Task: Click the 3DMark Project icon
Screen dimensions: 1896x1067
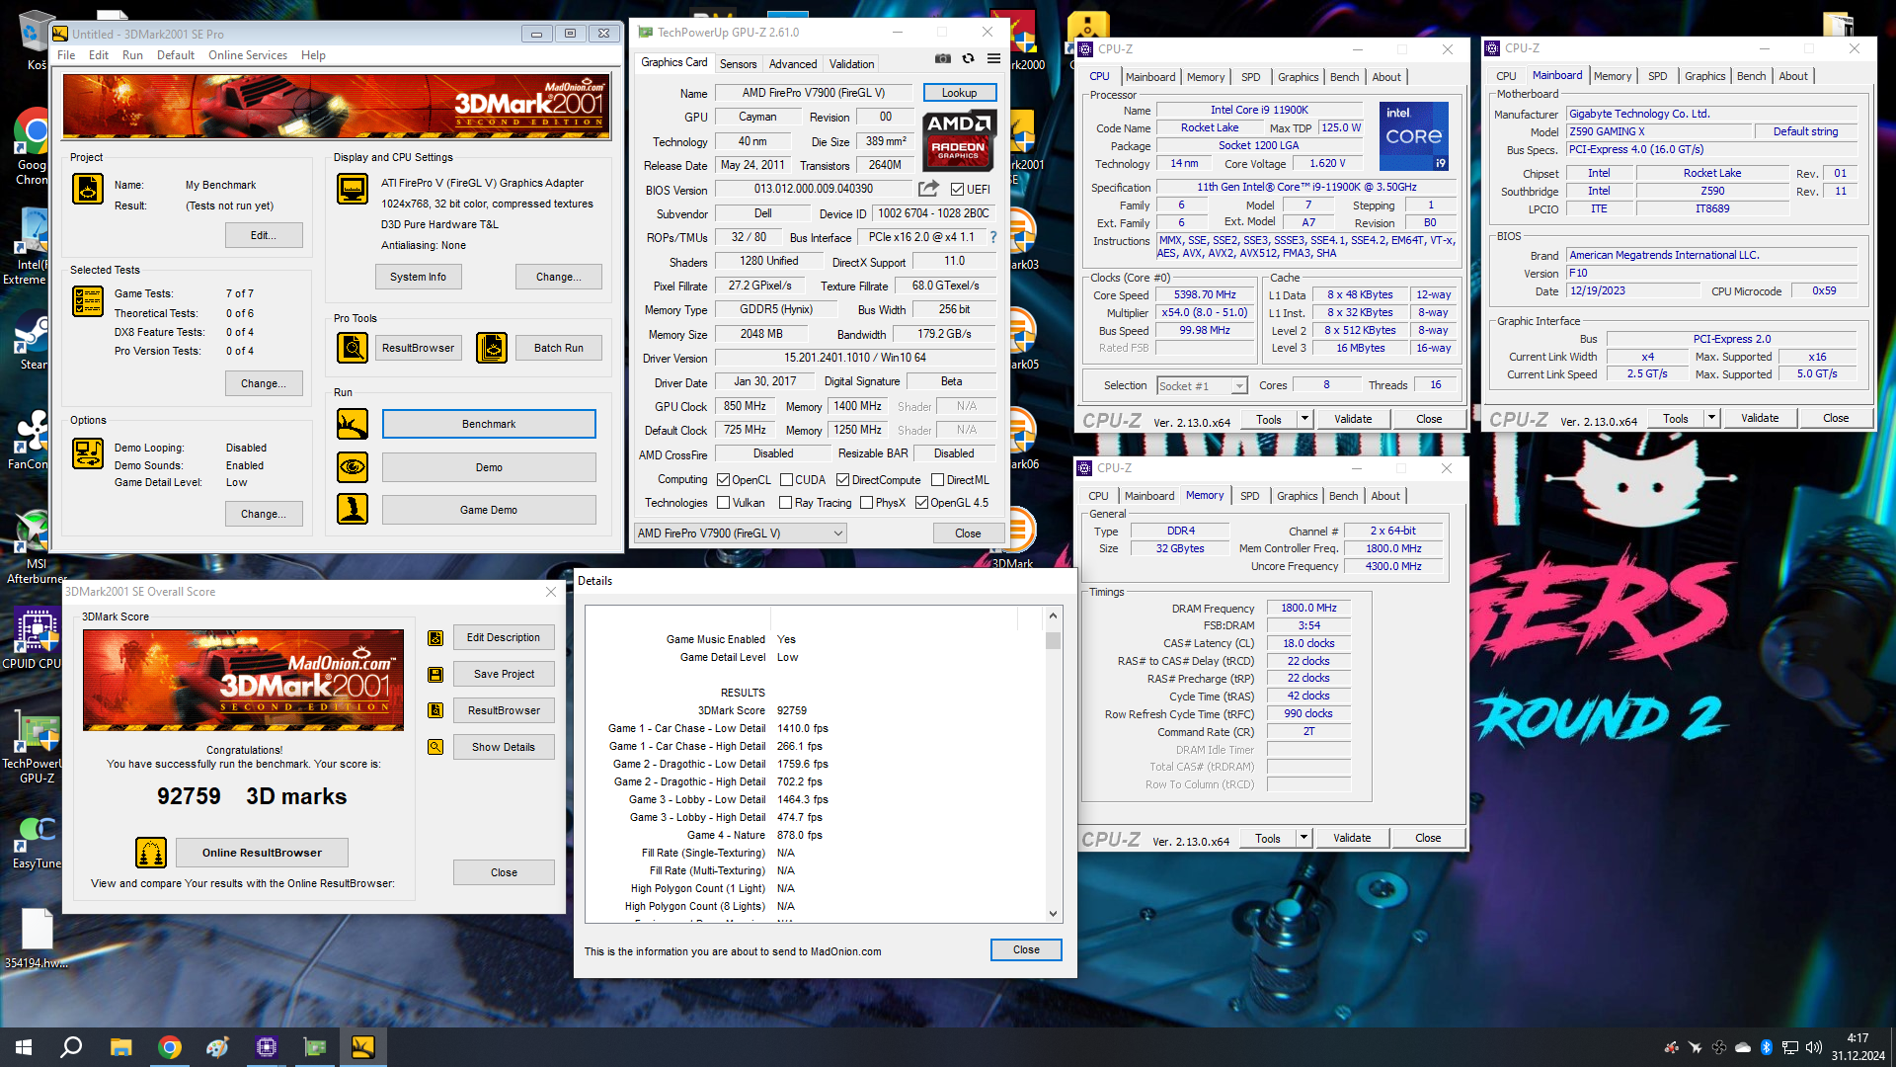Action: pos(88,189)
